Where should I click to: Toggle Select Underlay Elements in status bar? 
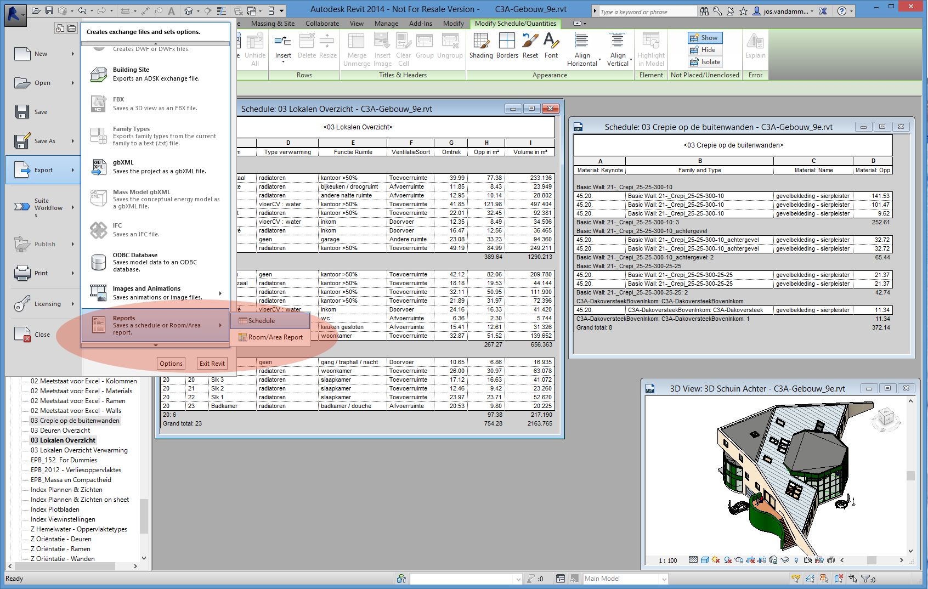[810, 579]
